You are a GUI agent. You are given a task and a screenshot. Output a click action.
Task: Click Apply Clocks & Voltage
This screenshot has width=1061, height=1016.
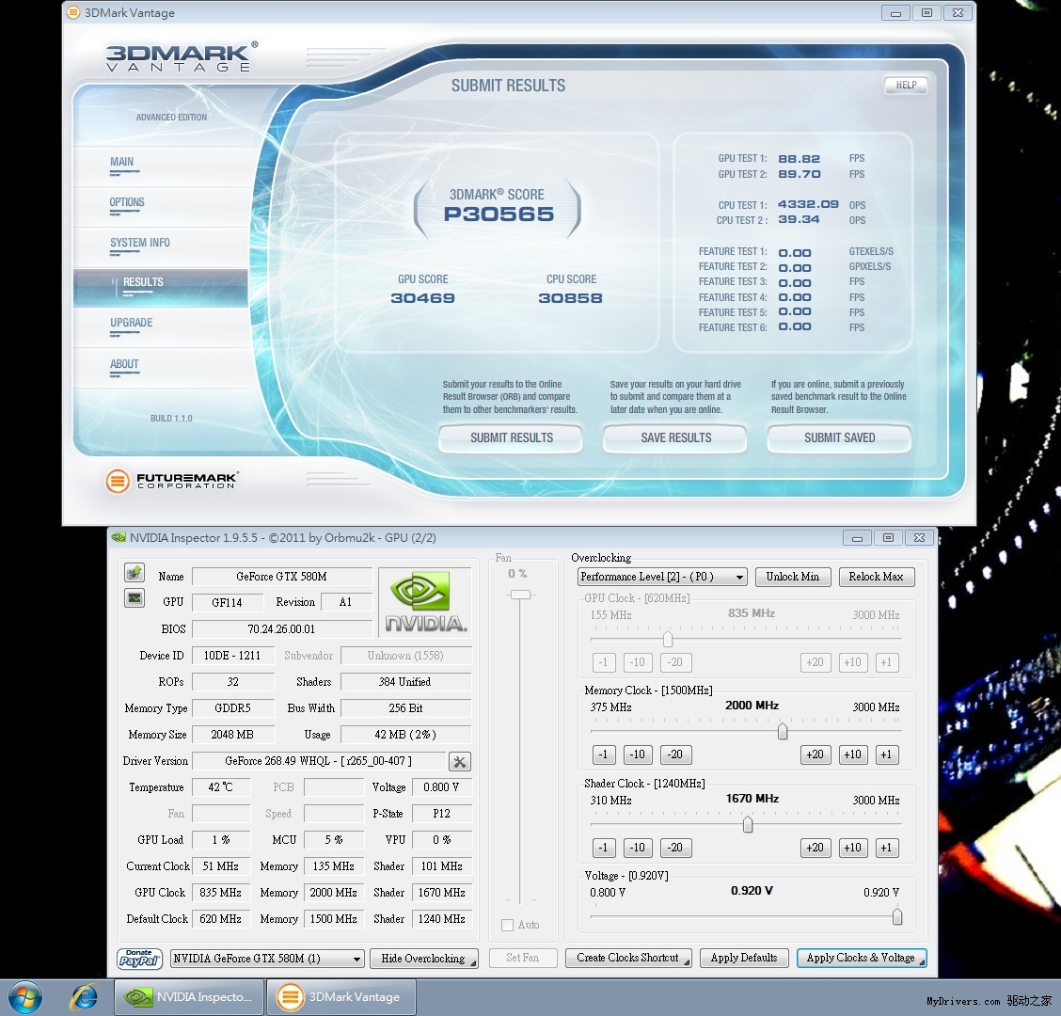861,958
